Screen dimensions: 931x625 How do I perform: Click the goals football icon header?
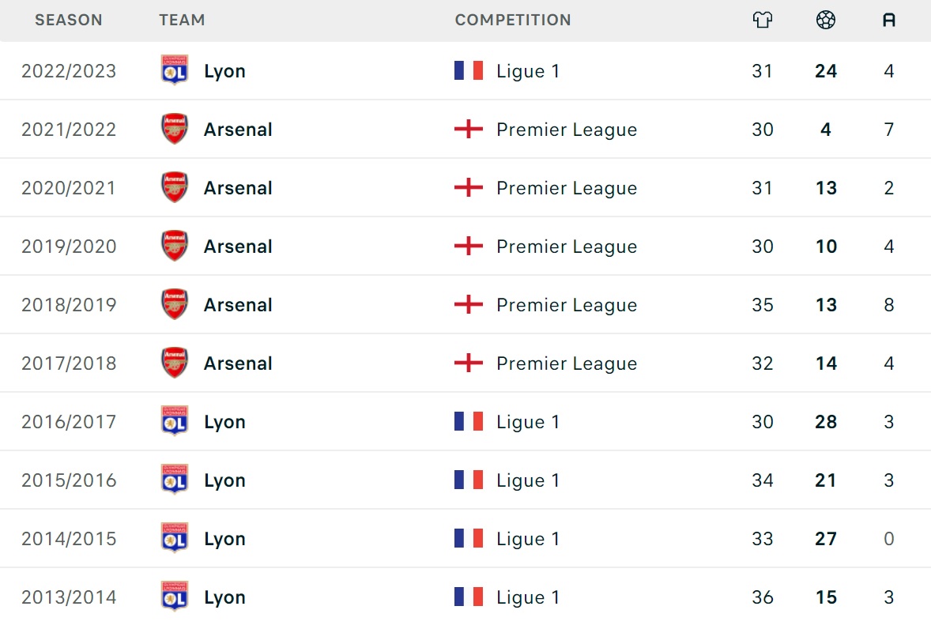(826, 21)
